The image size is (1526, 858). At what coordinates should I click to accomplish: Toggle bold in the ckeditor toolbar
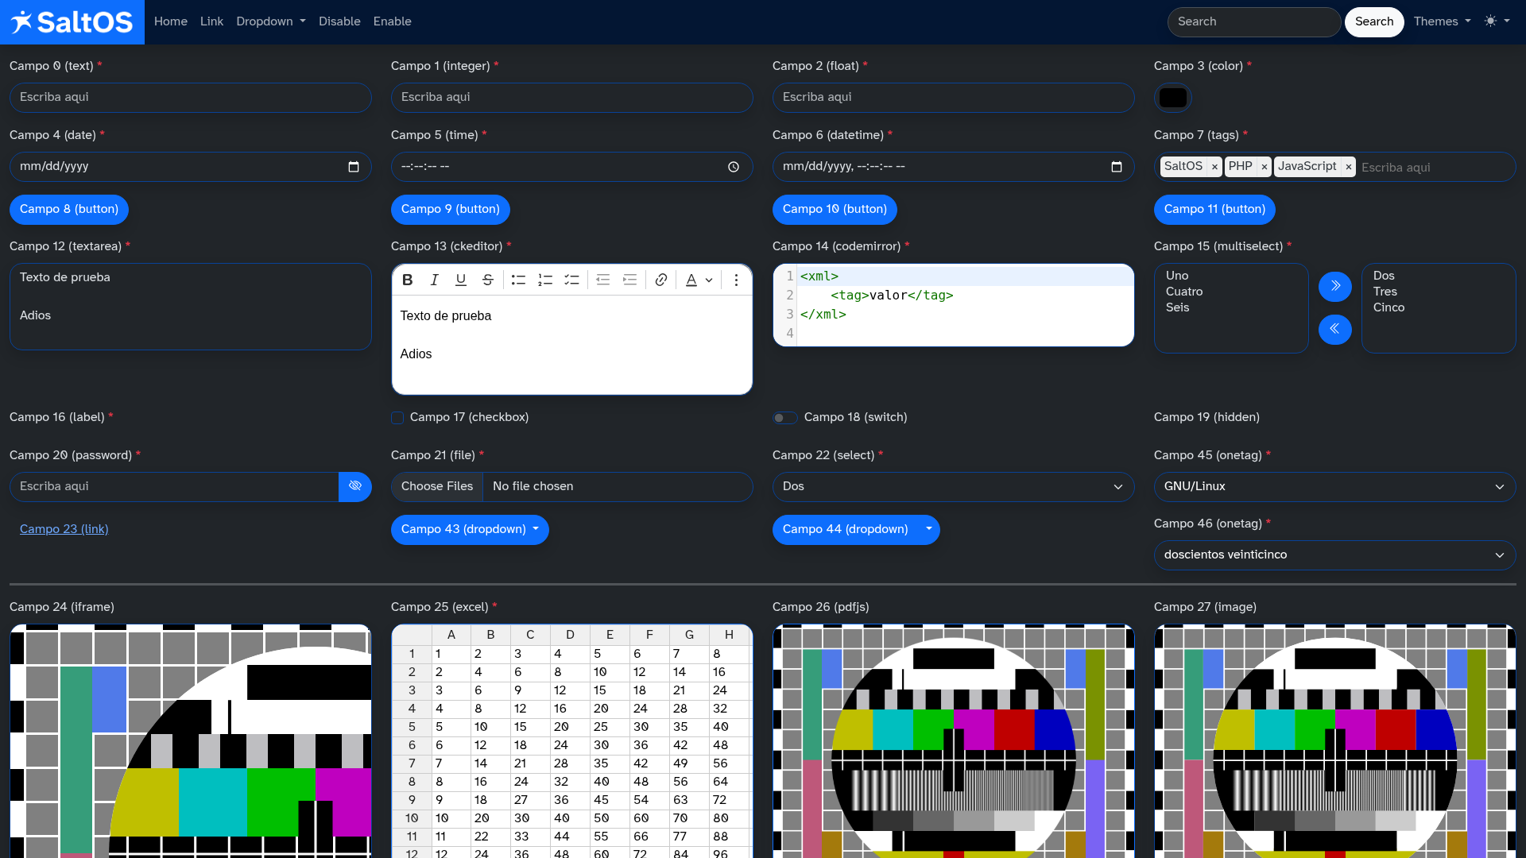[x=408, y=280]
